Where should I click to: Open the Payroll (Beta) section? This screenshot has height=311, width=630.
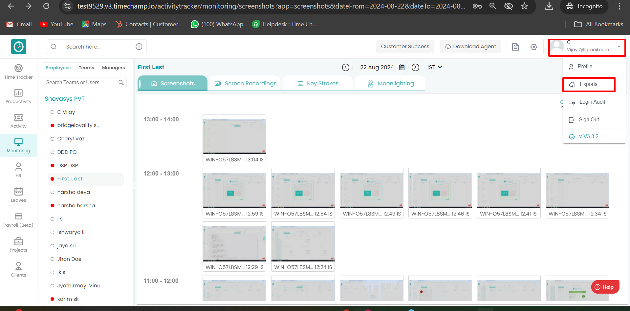(x=18, y=220)
